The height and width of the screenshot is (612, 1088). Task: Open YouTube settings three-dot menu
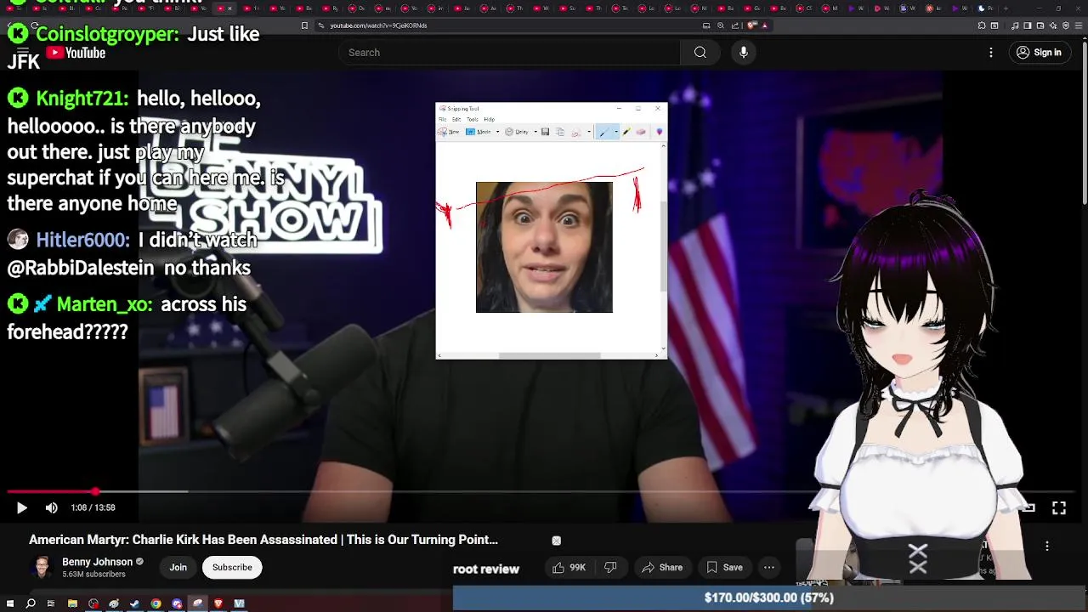click(x=991, y=53)
